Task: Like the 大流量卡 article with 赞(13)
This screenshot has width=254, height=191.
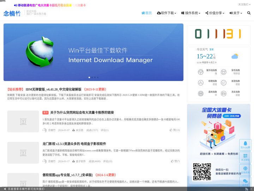Action: pos(175,130)
